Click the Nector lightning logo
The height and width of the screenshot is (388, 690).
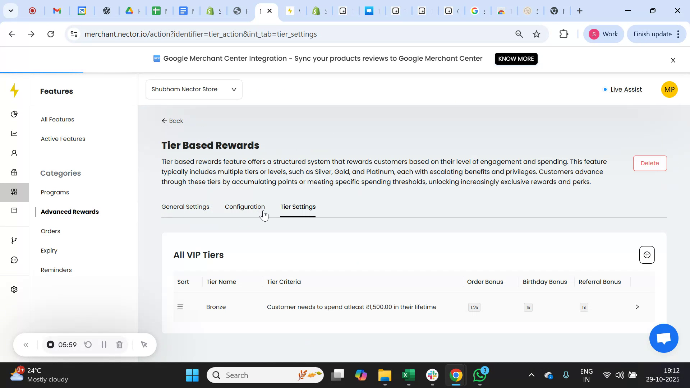click(14, 91)
